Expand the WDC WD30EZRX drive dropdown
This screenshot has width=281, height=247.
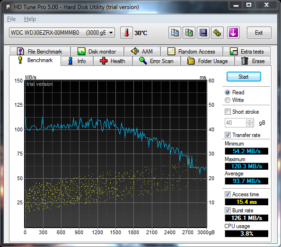(62, 33)
